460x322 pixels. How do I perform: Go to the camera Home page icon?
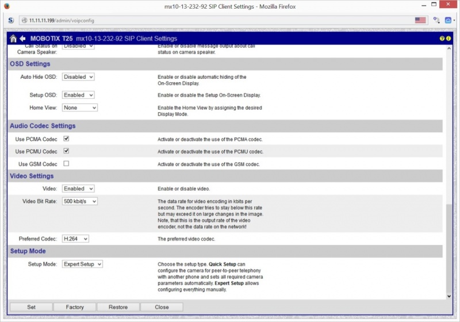13,39
